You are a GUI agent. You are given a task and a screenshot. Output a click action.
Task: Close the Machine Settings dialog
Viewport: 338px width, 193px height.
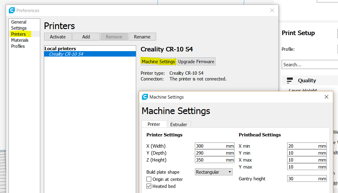click(326, 97)
